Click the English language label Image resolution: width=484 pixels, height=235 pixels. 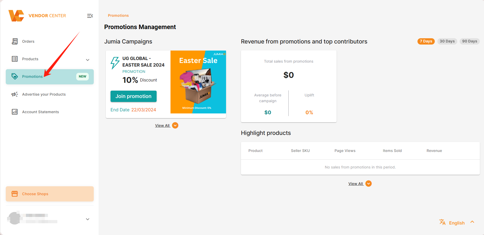click(457, 223)
